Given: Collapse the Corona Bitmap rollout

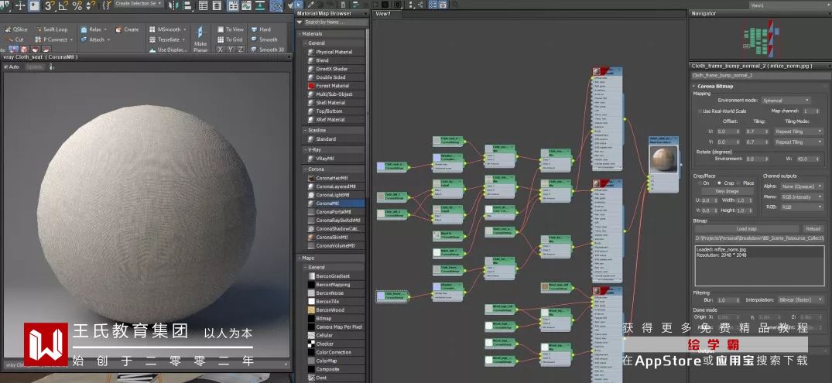Looking at the screenshot, I should point(694,86).
